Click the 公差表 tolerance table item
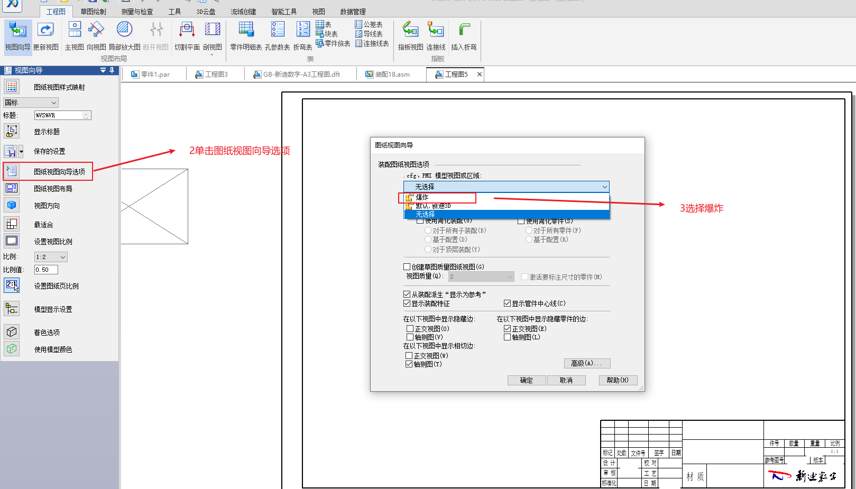 (369, 24)
